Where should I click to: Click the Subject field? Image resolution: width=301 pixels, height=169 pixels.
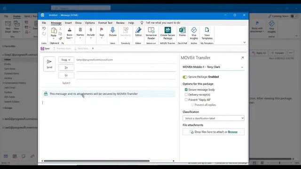126,83
